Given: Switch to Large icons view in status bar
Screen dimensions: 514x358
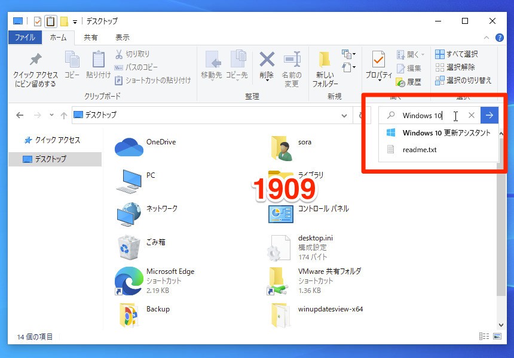Looking at the screenshot, I should pyautogui.click(x=497, y=336).
